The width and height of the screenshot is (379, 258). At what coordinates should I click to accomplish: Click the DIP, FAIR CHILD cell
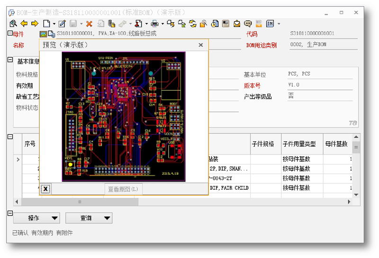pos(229,188)
